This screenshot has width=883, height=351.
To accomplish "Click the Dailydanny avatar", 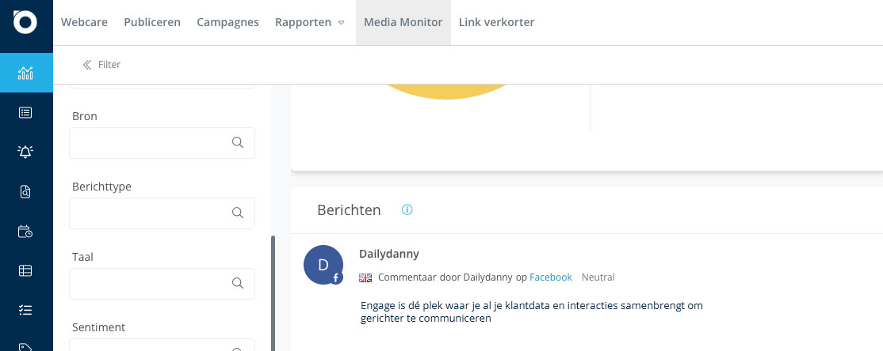I will [323, 265].
